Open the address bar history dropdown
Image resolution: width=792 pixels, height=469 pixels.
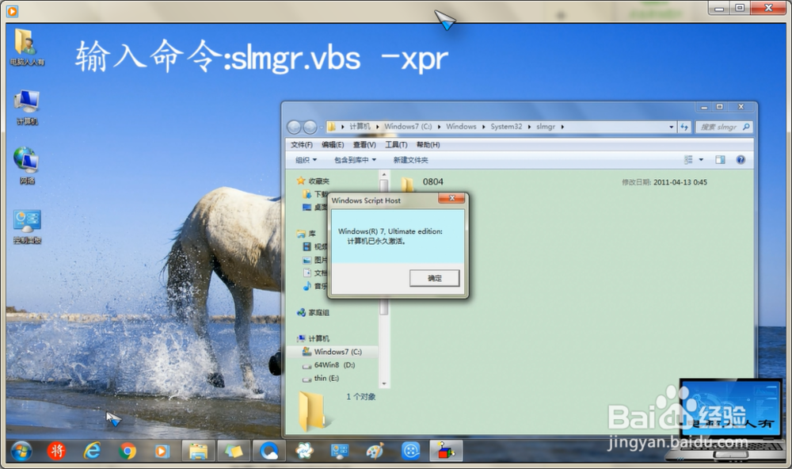(x=672, y=127)
